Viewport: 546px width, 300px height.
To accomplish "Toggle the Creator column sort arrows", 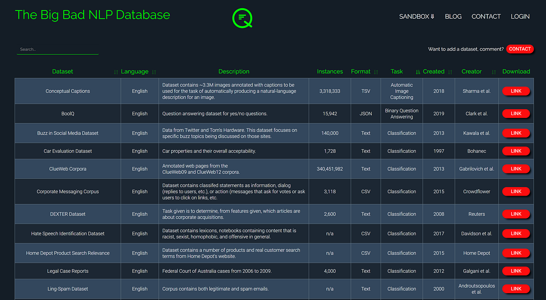I will (x=493, y=72).
